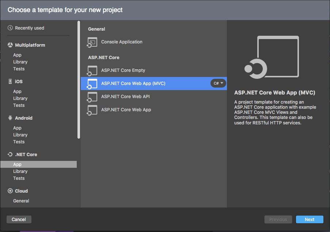330x232 pixels.
Task: Select Tests under .NET Core
Action: pyautogui.click(x=19, y=178)
